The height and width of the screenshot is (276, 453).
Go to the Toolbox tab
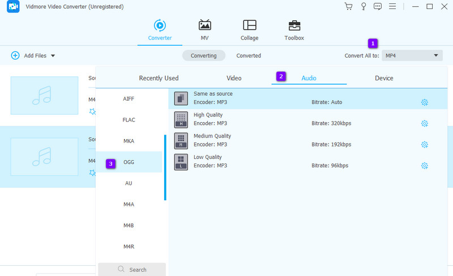294,30
